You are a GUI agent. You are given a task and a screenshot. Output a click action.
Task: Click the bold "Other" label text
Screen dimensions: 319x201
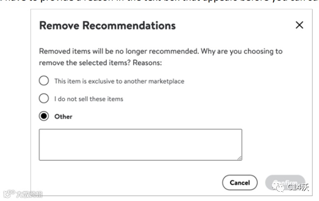point(63,117)
